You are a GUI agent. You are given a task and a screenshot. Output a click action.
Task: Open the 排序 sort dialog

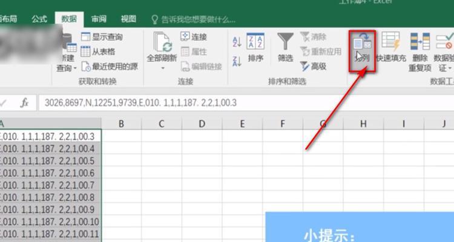point(255,48)
